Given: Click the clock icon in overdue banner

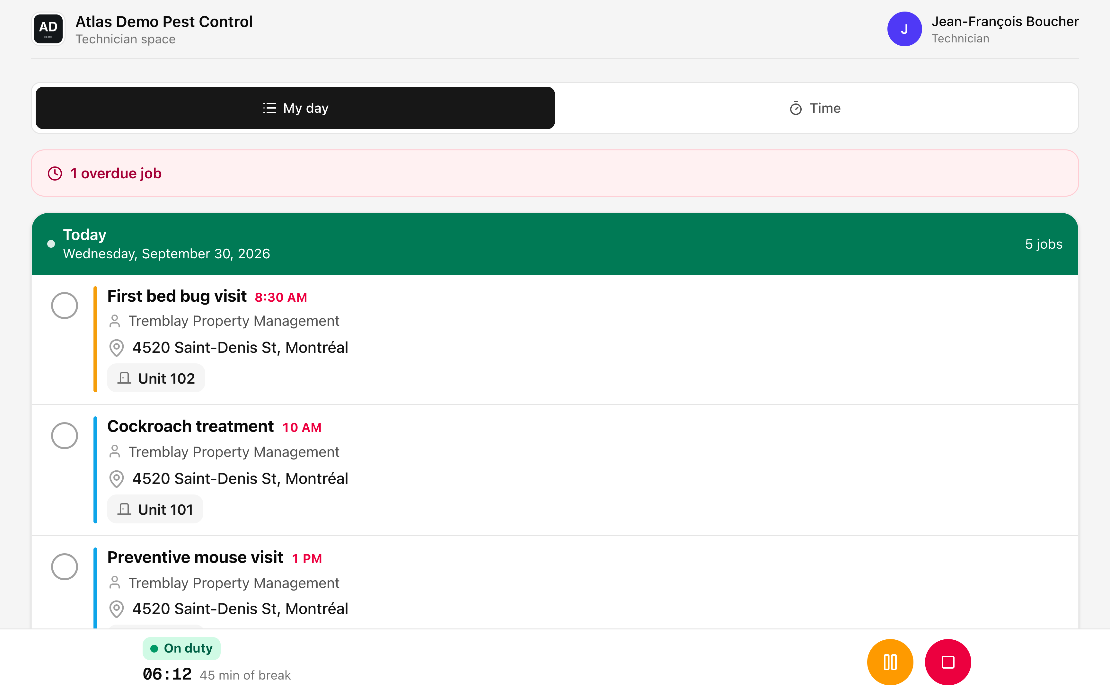Looking at the screenshot, I should tap(55, 173).
